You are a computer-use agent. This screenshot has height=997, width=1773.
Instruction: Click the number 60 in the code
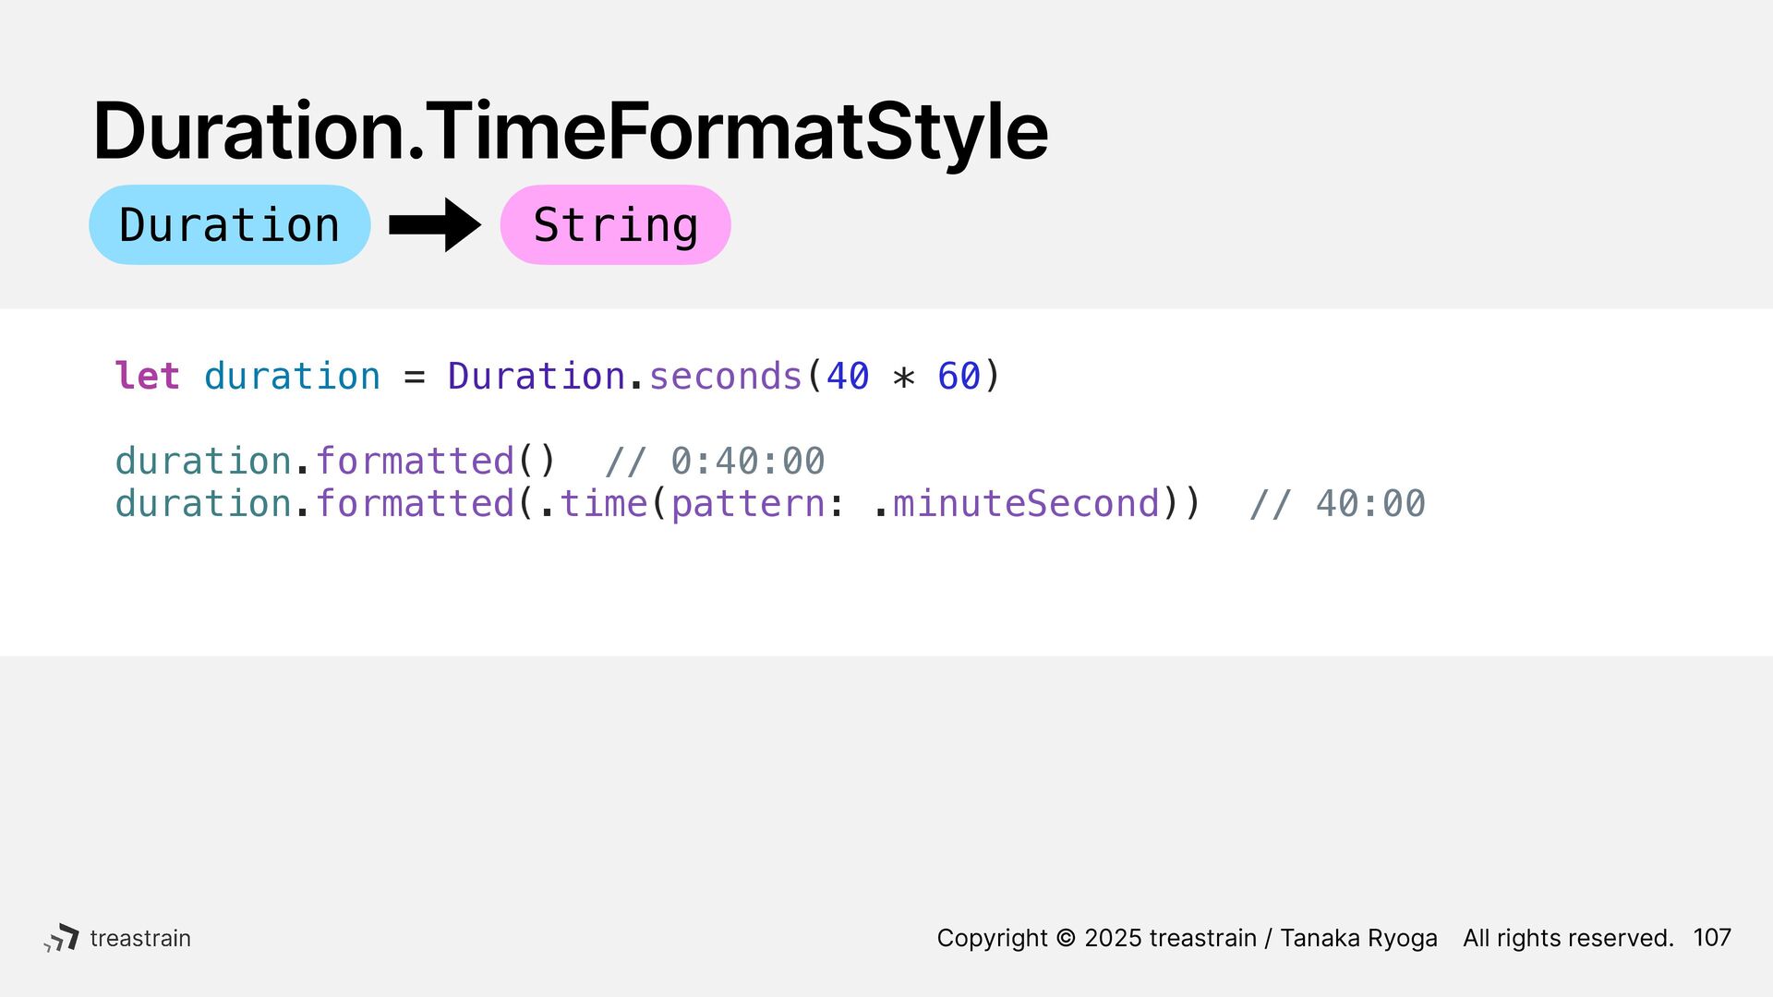coord(959,376)
